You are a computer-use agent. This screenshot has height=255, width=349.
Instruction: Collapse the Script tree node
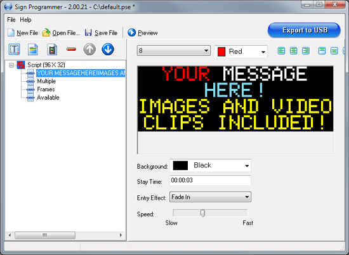point(11,65)
